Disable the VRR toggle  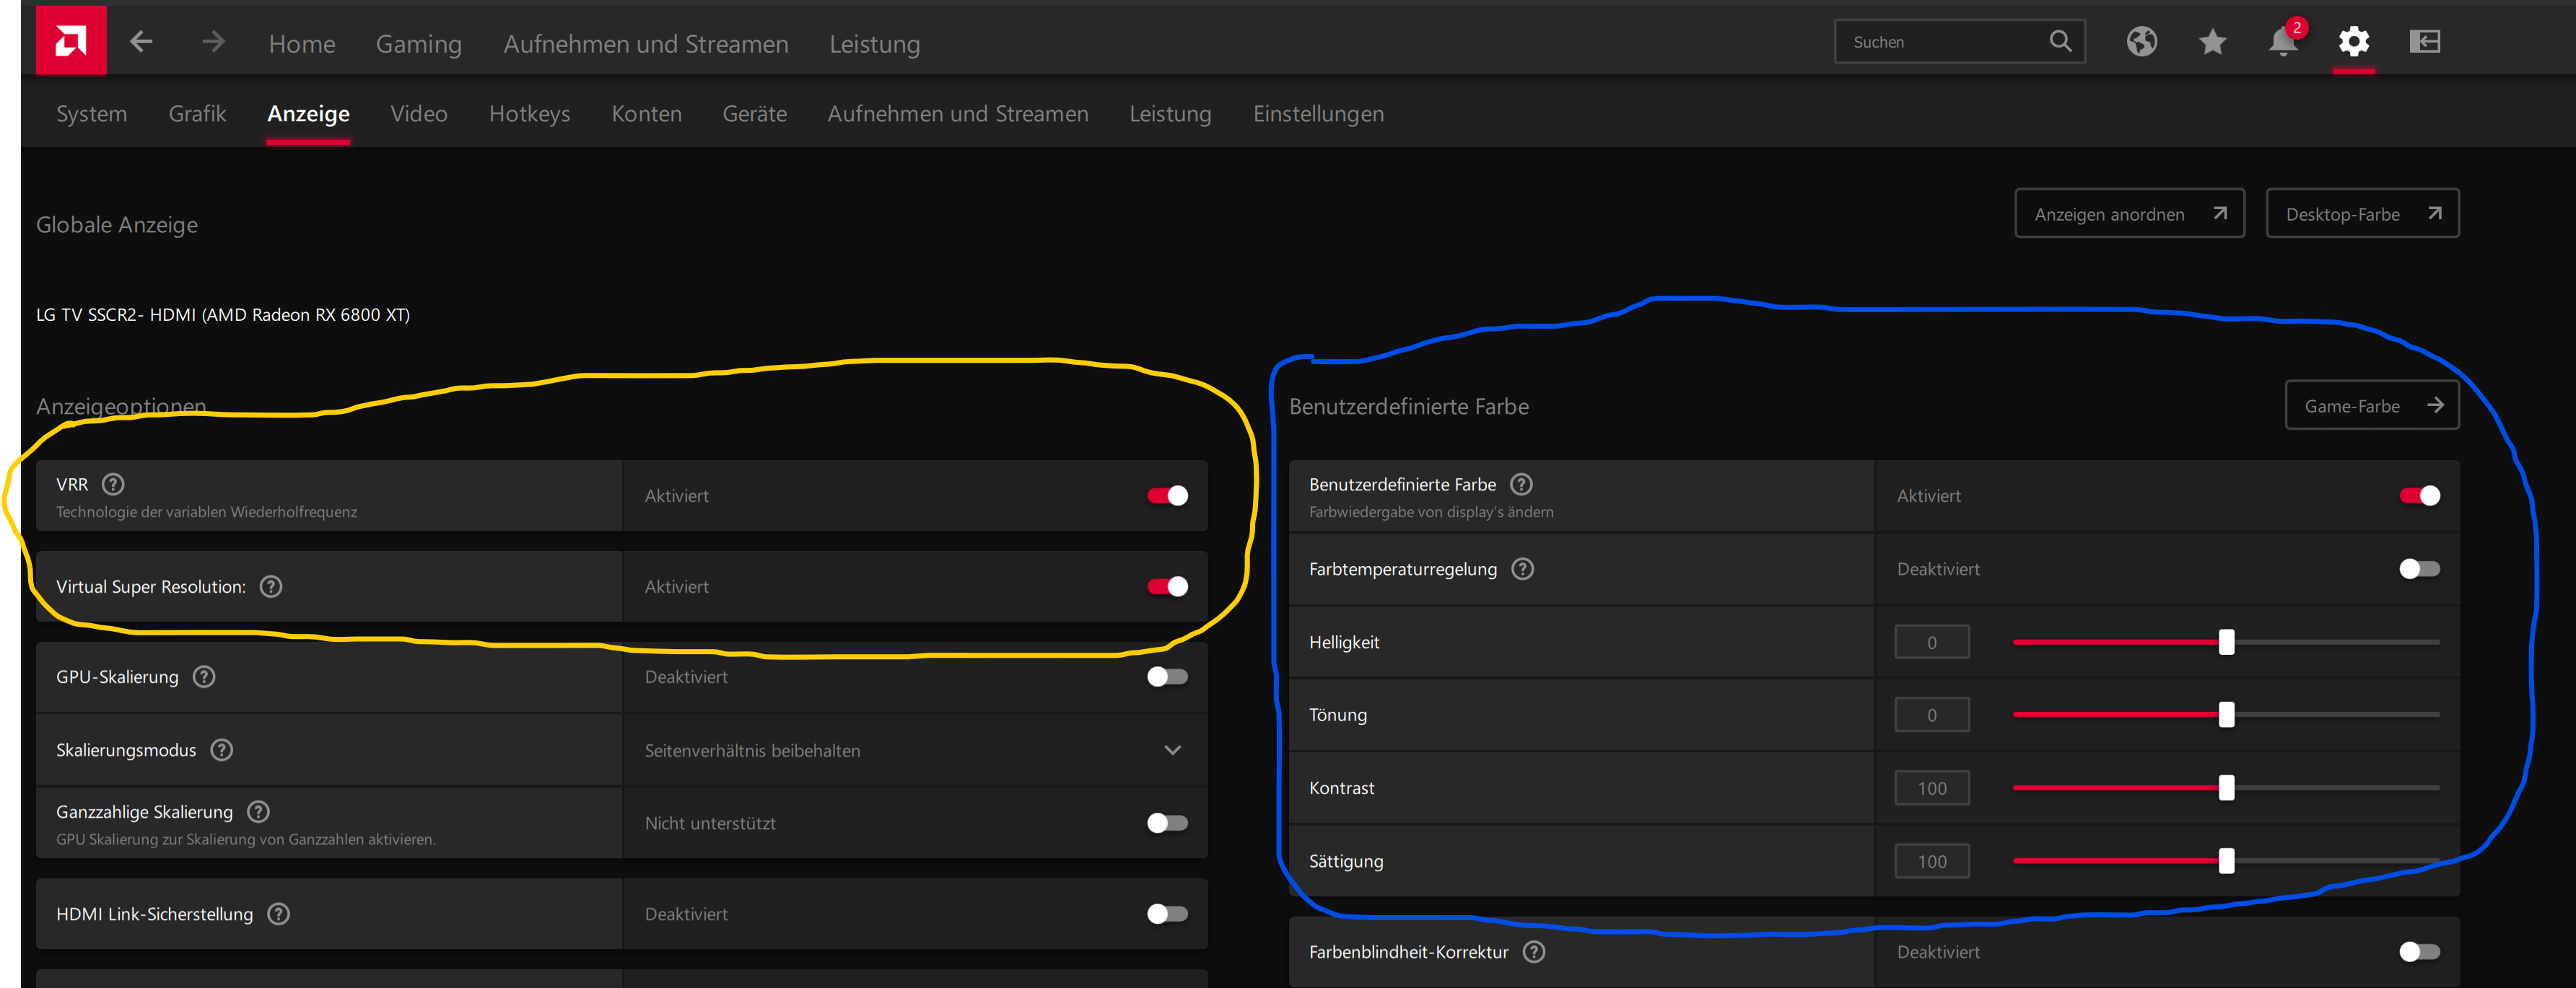(x=1167, y=495)
